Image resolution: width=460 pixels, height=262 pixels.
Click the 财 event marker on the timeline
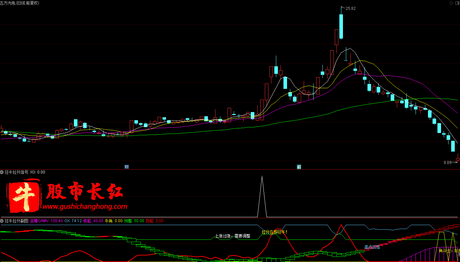pos(127,167)
